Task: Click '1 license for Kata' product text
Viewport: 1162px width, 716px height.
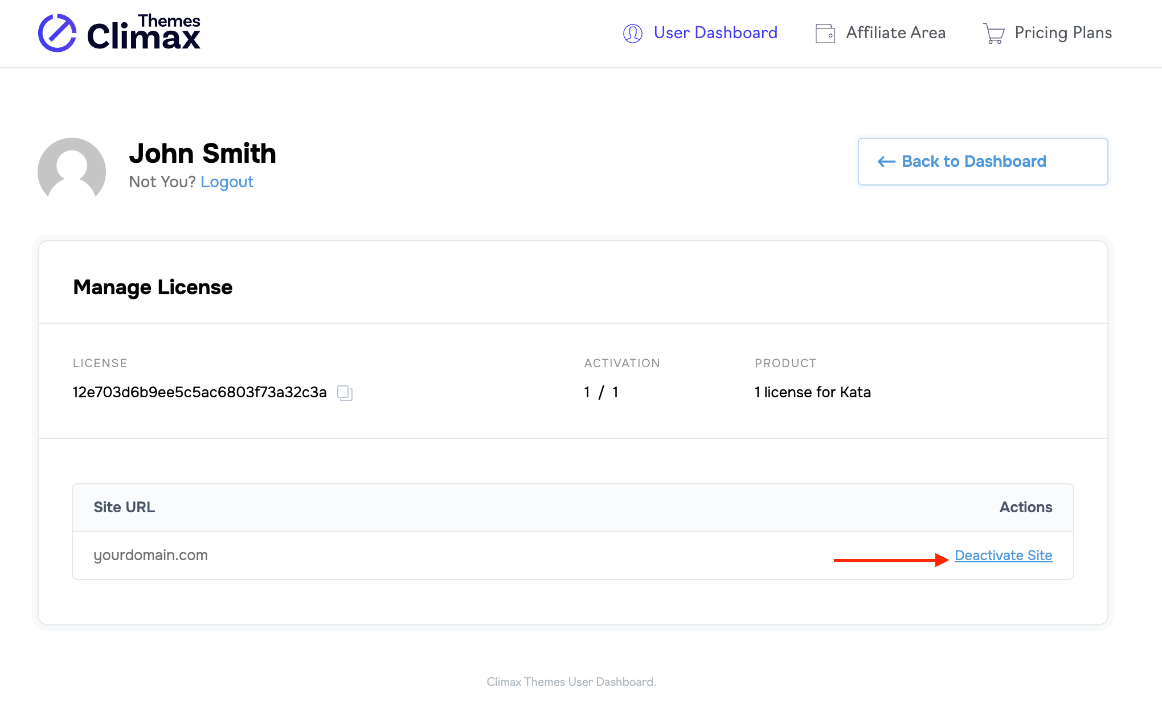Action: click(812, 393)
